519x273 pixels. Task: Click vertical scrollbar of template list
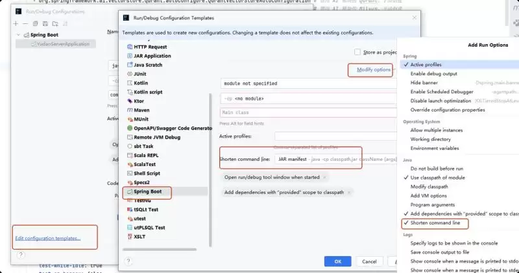210,171
